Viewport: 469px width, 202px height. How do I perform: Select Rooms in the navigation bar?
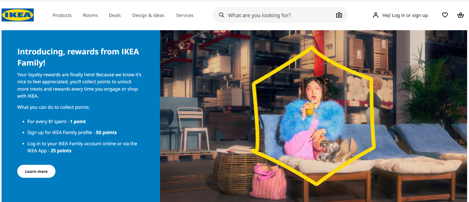90,15
